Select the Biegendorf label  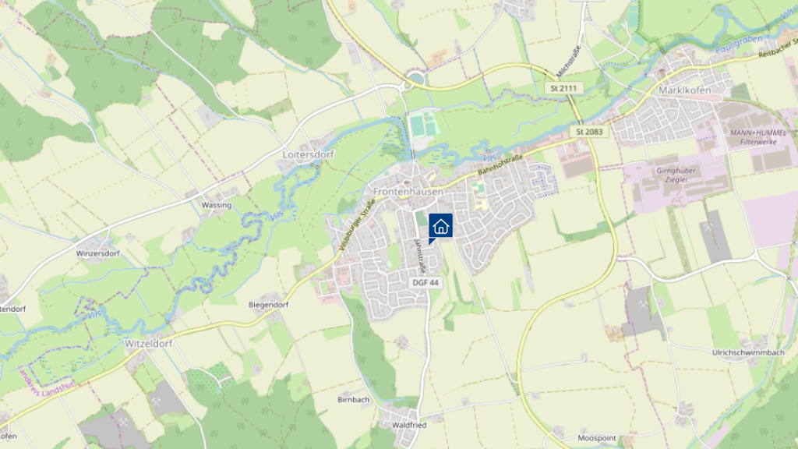pos(268,305)
